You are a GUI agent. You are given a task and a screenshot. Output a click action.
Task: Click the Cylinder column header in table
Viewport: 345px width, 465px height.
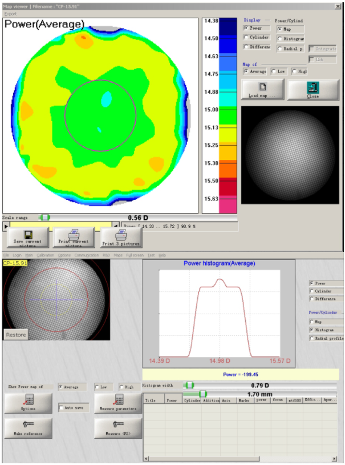pos(192,400)
